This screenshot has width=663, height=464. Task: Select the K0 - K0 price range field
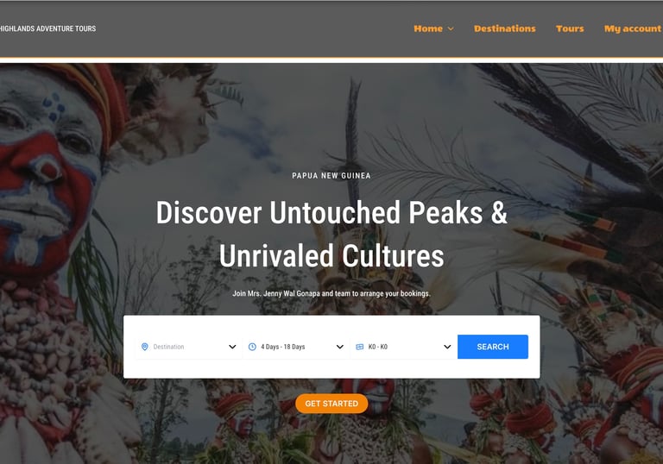(403, 347)
